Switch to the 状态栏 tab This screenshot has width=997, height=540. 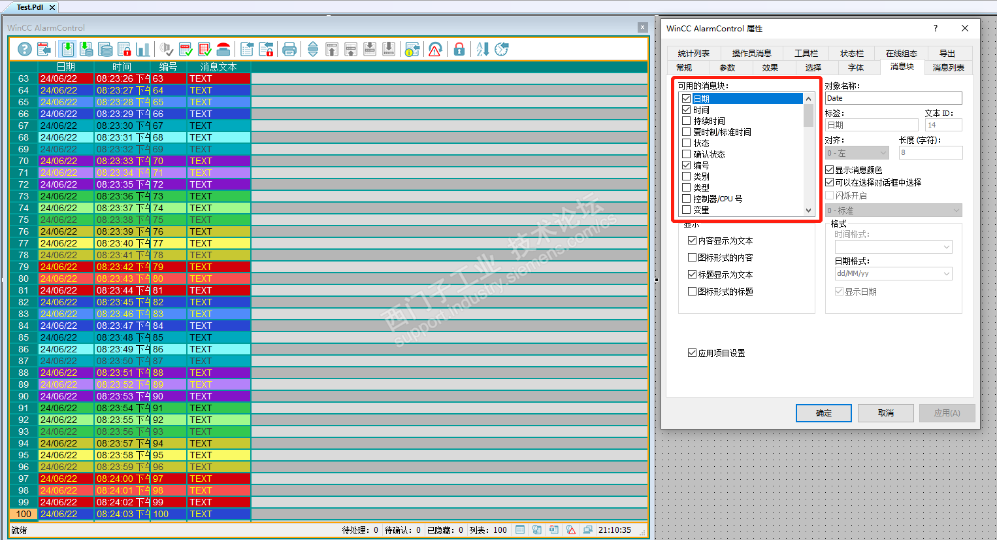click(852, 54)
